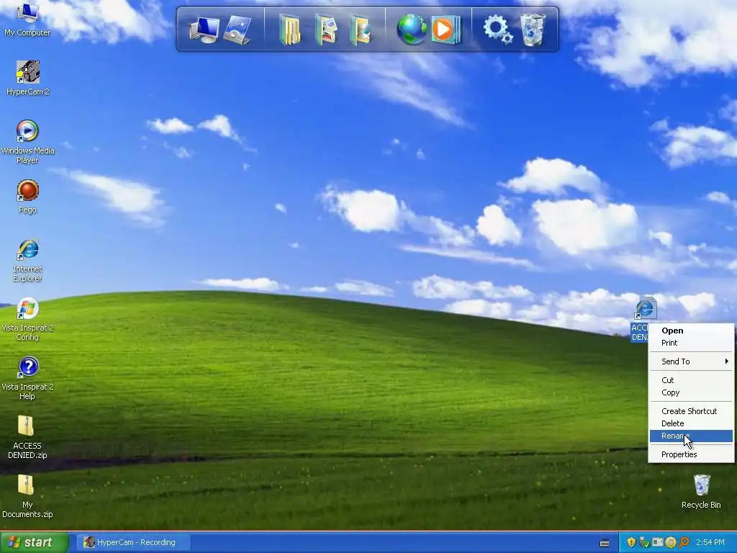Screen dimensions: 737x553
Task: Select the My Documents.zip file icon
Action: point(27,496)
